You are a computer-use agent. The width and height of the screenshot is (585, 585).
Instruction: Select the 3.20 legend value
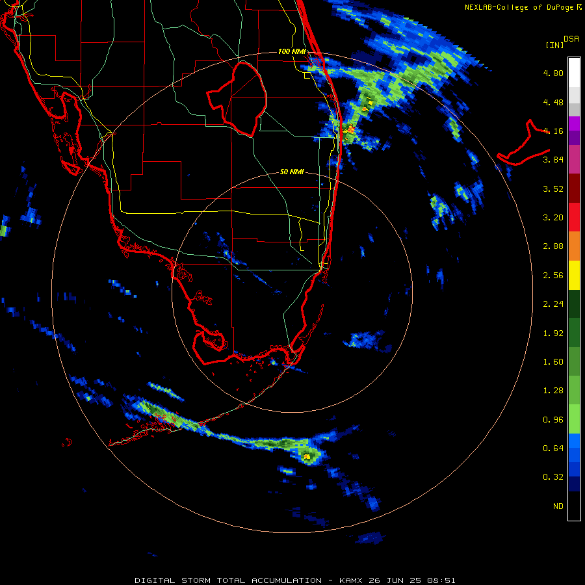[553, 218]
